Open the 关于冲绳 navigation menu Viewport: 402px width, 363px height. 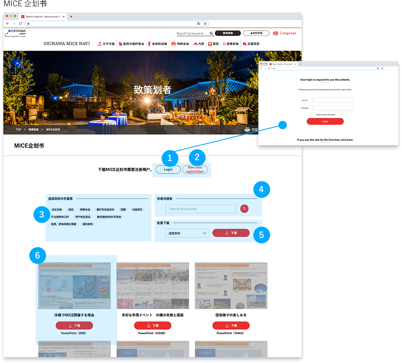pyautogui.click(x=106, y=44)
